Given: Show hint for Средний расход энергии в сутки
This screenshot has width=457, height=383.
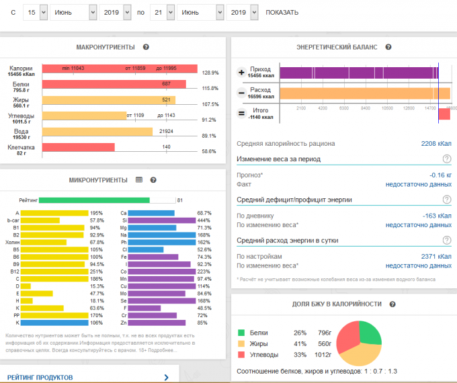Looking at the screenshot, I should pos(446,240).
